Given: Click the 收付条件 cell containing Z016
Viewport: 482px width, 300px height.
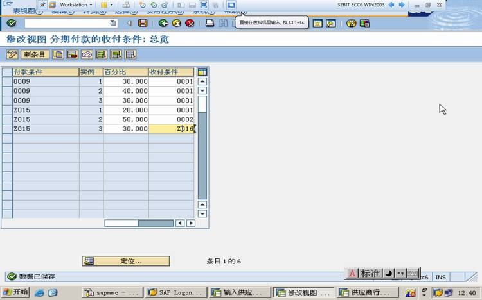Looking at the screenshot, I should click(x=171, y=129).
